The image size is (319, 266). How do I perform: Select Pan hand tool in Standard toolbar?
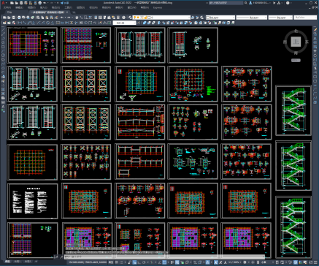pyautogui.click(x=77, y=18)
